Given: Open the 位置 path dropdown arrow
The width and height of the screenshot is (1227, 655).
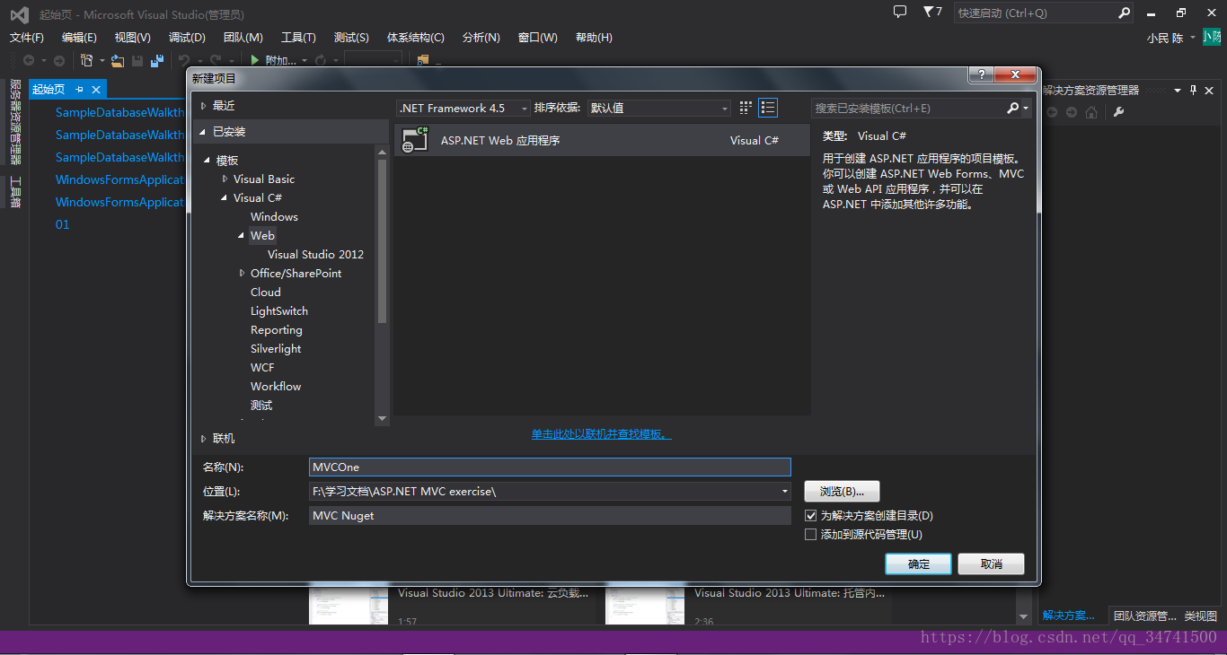Looking at the screenshot, I should click(x=784, y=492).
